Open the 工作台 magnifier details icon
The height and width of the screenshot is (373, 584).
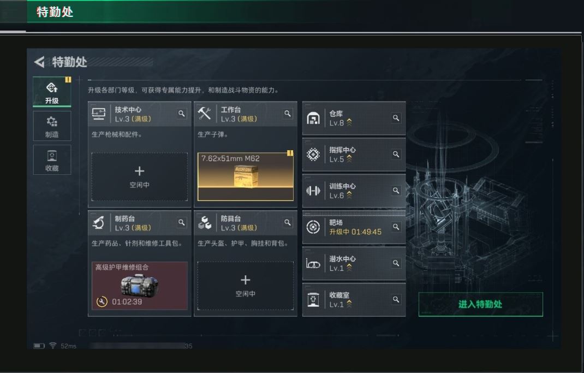click(x=288, y=114)
